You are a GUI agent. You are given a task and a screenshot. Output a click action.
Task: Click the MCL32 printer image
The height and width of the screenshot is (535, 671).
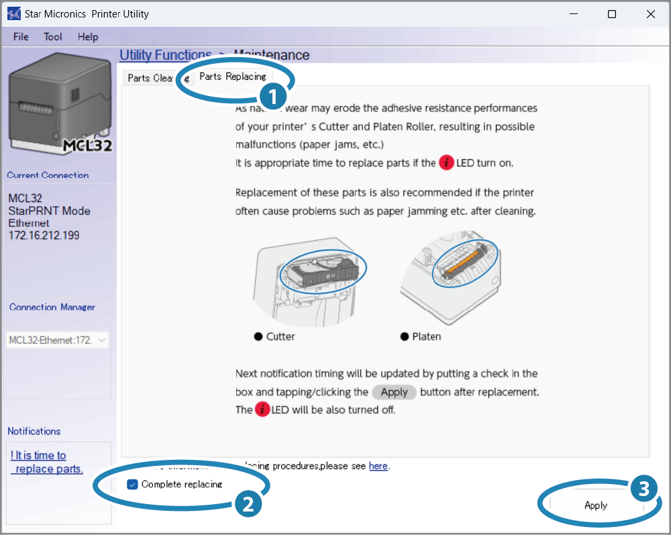[x=60, y=103]
